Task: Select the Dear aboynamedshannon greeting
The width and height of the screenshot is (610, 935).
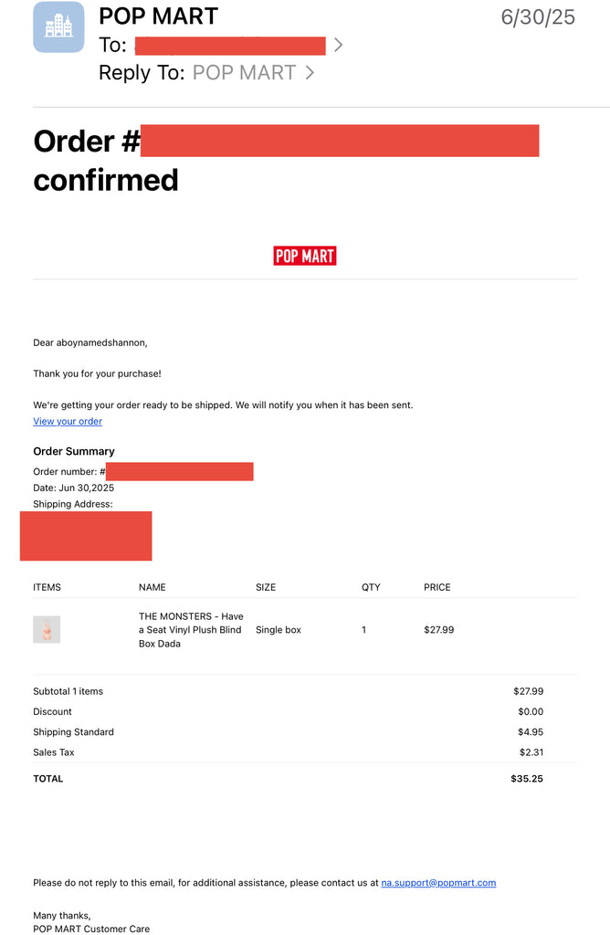Action: click(x=90, y=343)
